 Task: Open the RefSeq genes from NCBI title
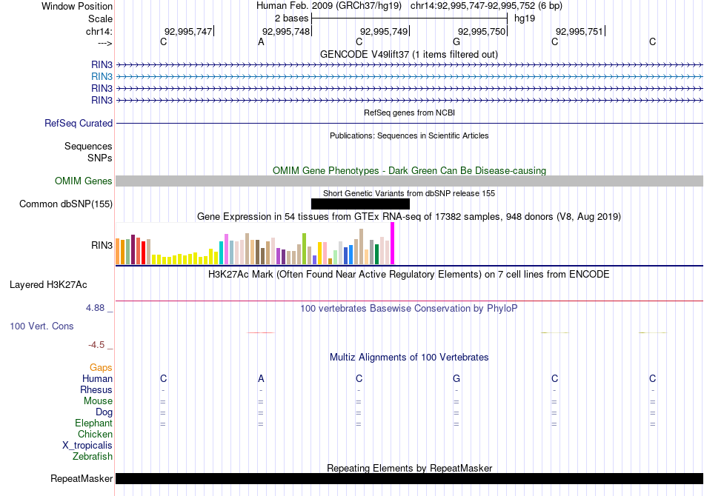[409, 113]
